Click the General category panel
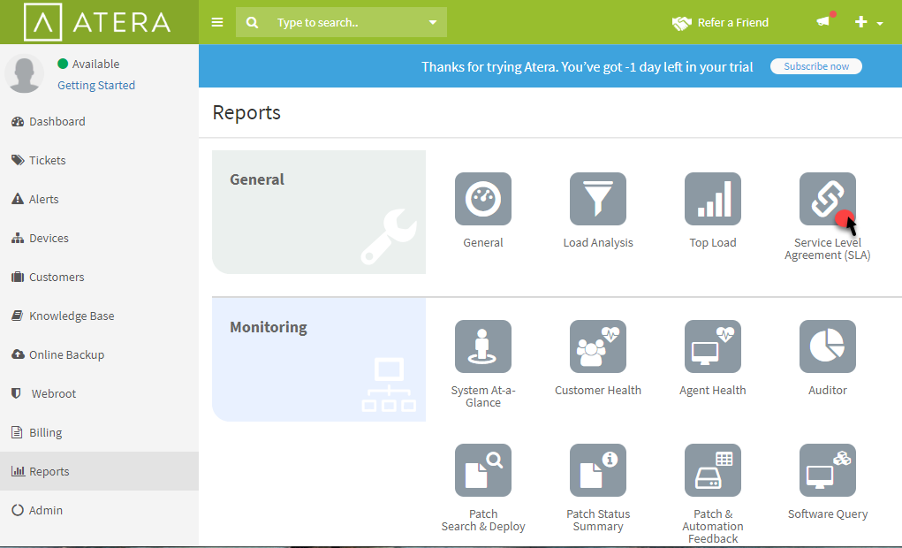This screenshot has width=902, height=548. (319, 212)
